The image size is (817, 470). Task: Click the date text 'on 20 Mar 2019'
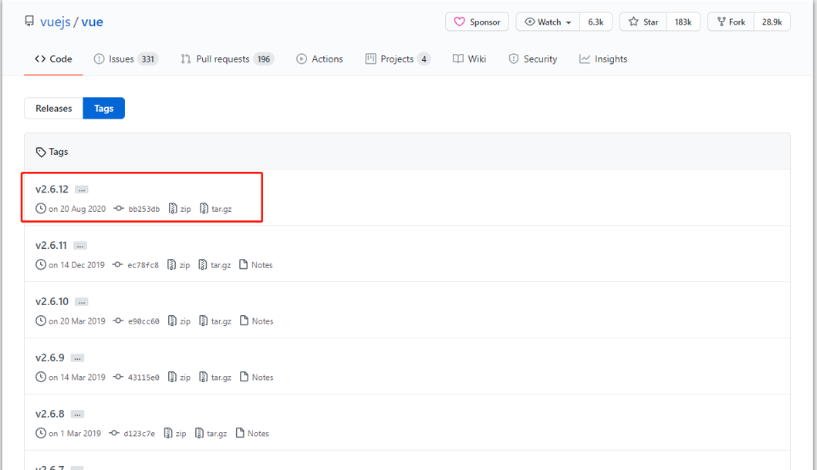[77, 321]
